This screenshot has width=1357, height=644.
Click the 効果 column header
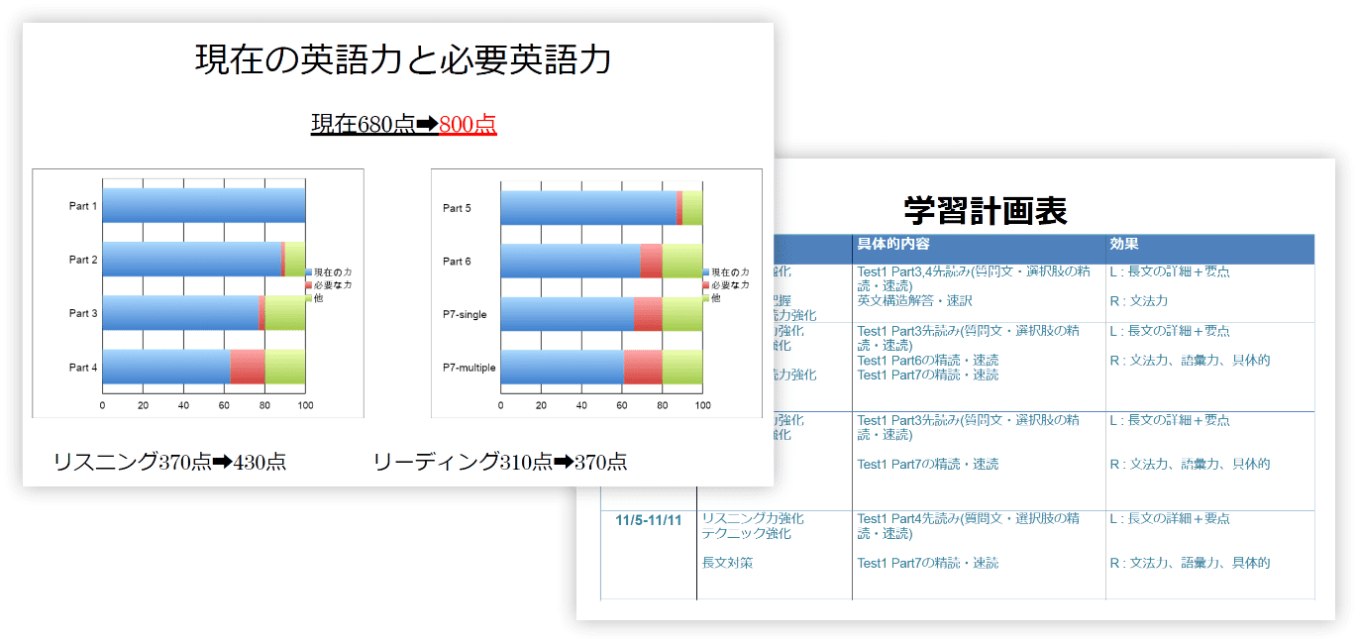1124,244
